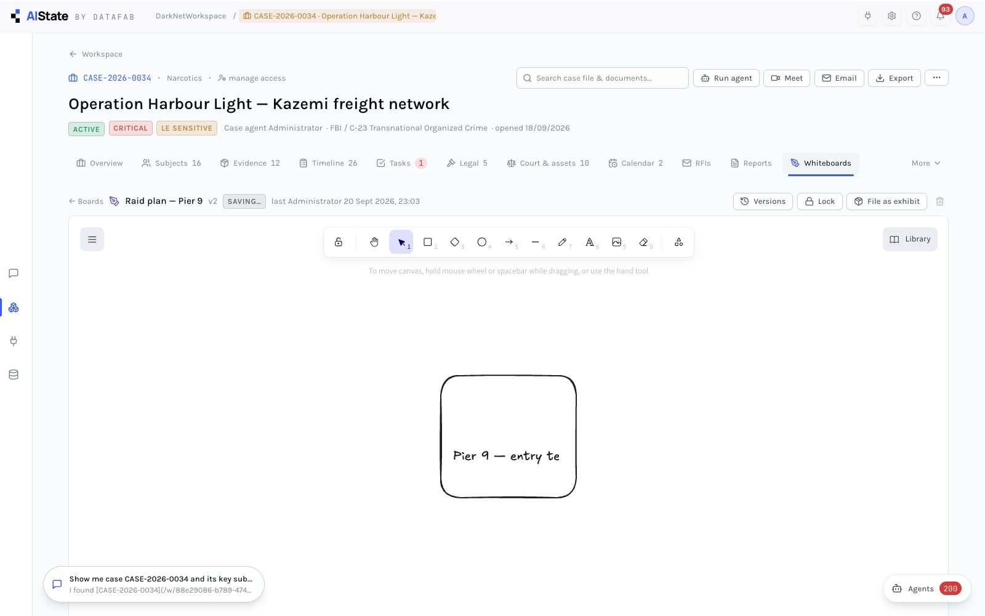Select the pencil Draw tool

[563, 242]
